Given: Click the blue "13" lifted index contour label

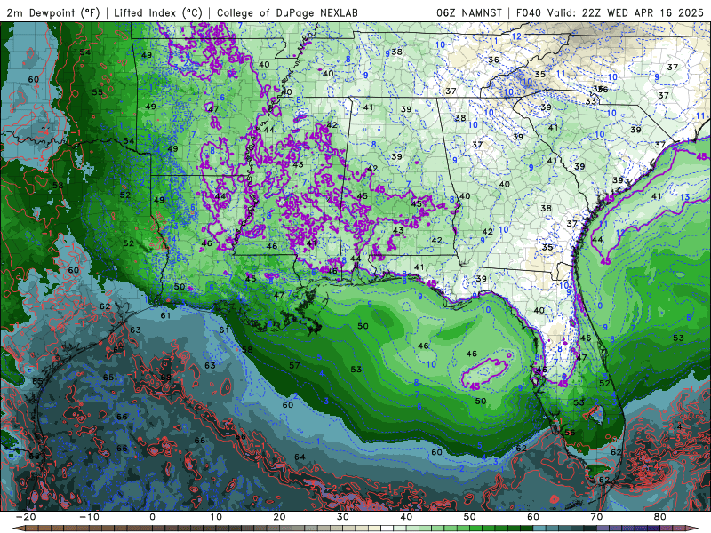Looking at the screenshot, I should point(685,197).
